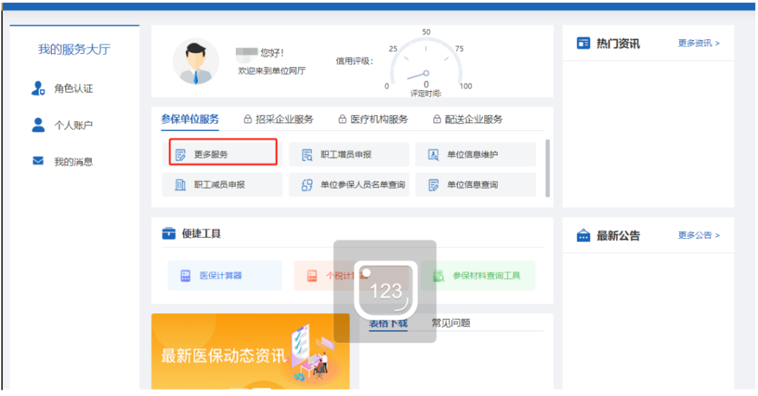
Task: Click the 角色认证 person icon
Action: click(38, 88)
